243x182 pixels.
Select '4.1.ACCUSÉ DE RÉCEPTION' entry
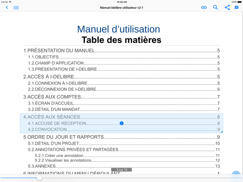click(124, 124)
